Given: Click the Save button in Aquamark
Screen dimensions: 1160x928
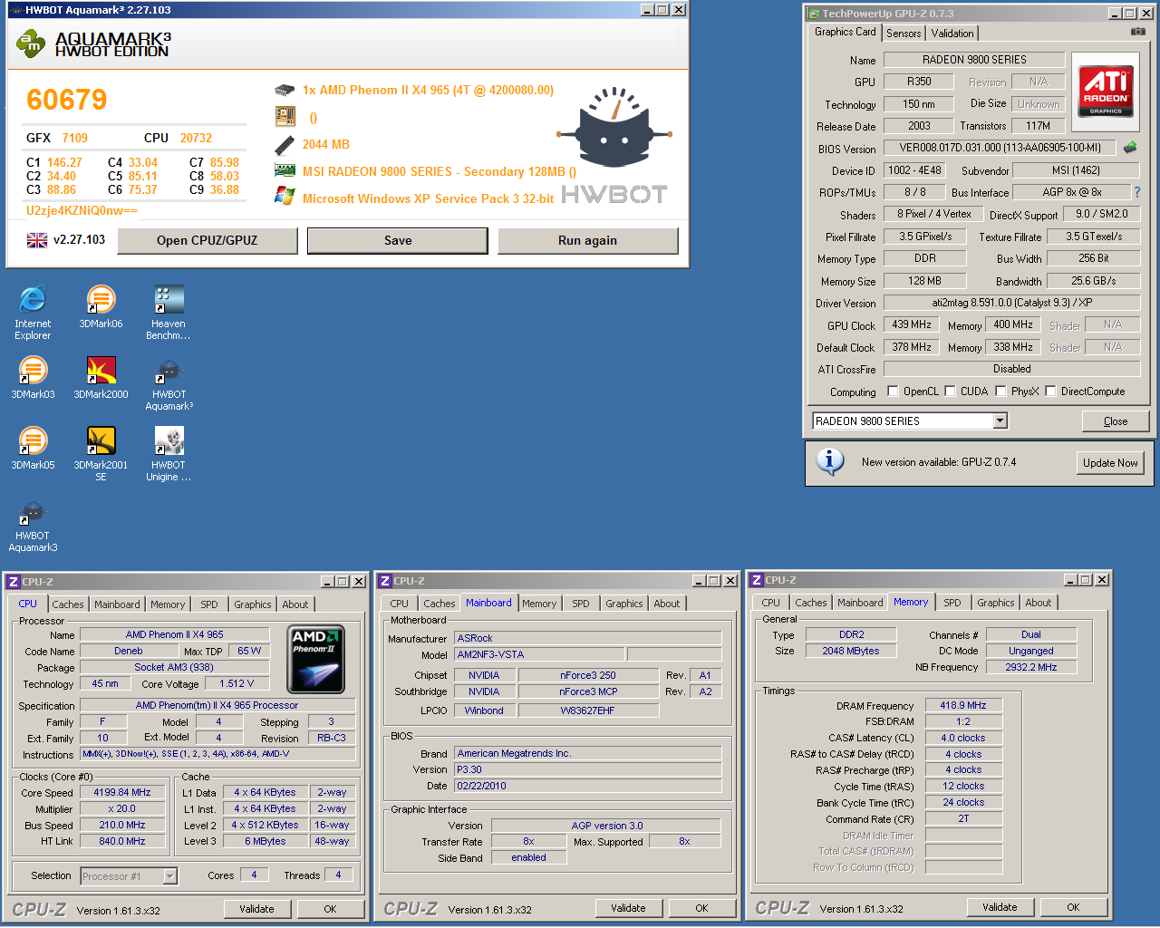Looking at the screenshot, I should [398, 240].
